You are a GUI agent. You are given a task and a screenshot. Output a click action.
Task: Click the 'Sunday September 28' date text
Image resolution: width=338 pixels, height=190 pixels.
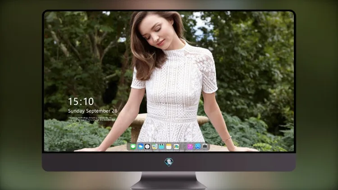(x=93, y=111)
